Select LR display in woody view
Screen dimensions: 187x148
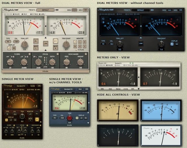[x=11, y=120]
